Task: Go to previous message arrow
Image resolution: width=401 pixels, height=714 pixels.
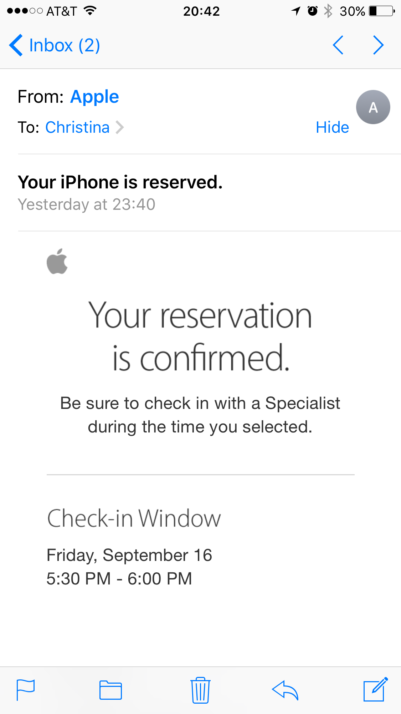Action: pyautogui.click(x=338, y=45)
